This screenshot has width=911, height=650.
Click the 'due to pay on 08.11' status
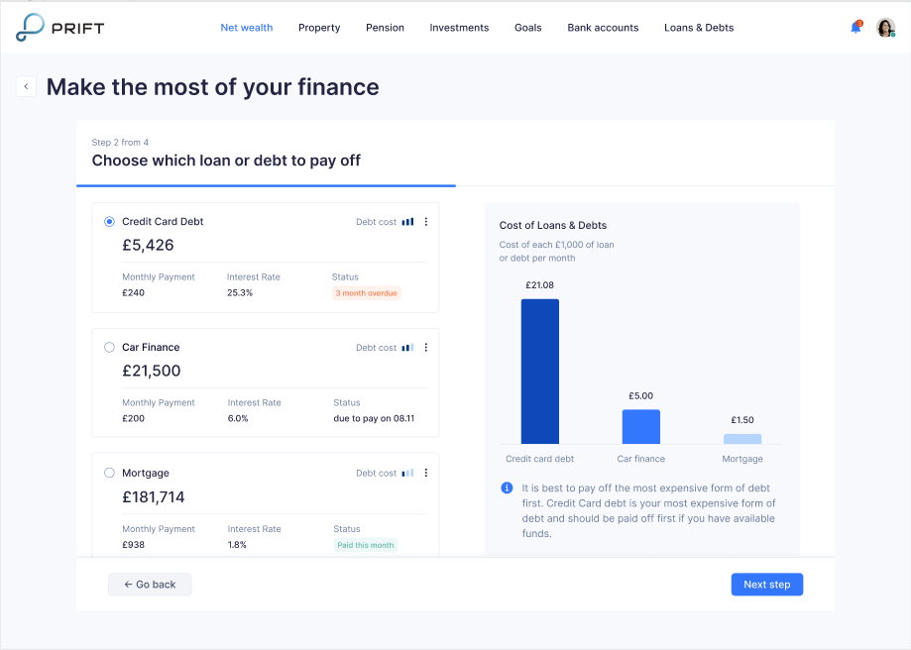click(374, 418)
